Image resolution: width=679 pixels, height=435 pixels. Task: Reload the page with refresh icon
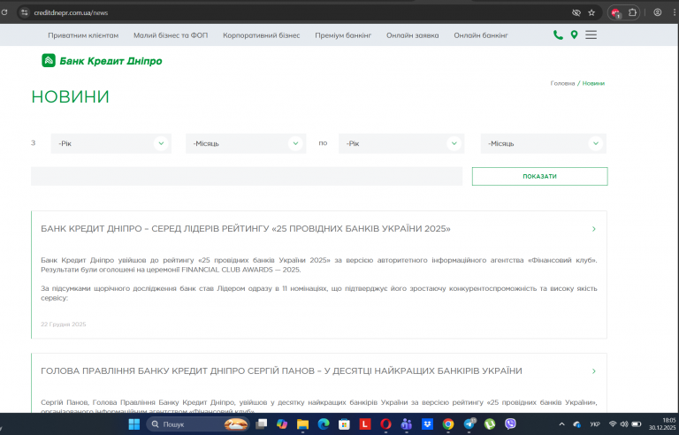pos(4,12)
